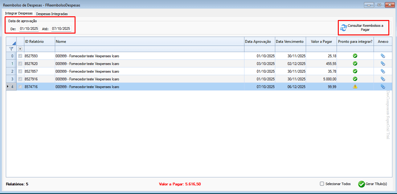Tick the checkbox for report 8527593
Screen dimensions: 397x194
[20, 56]
